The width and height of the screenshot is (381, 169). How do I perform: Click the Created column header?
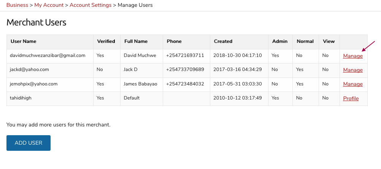tap(223, 41)
